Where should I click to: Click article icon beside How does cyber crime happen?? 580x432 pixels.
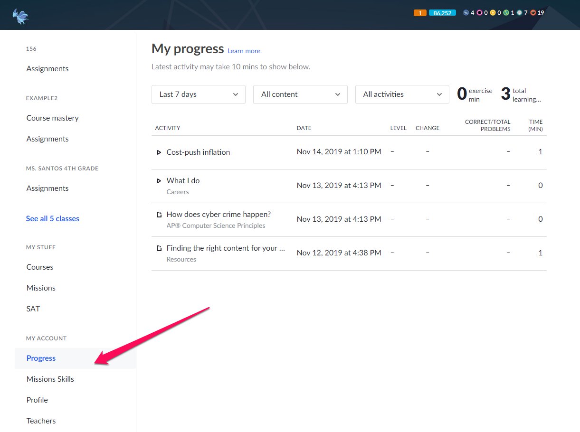point(159,215)
